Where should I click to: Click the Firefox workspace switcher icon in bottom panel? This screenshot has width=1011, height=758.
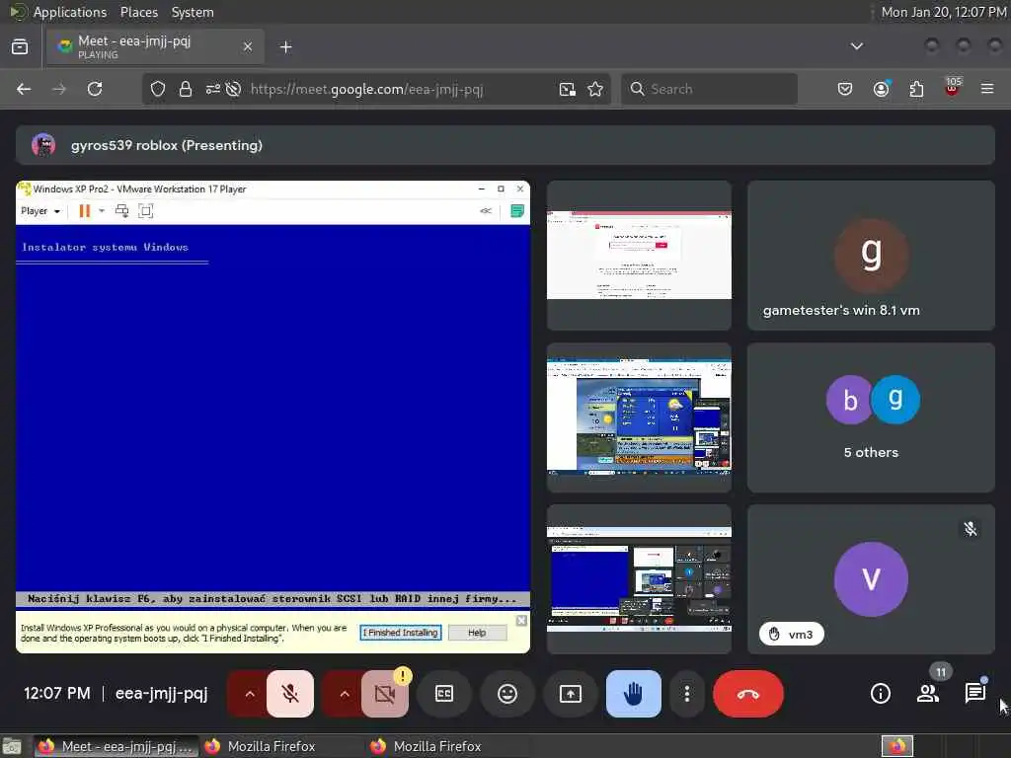[897, 746]
